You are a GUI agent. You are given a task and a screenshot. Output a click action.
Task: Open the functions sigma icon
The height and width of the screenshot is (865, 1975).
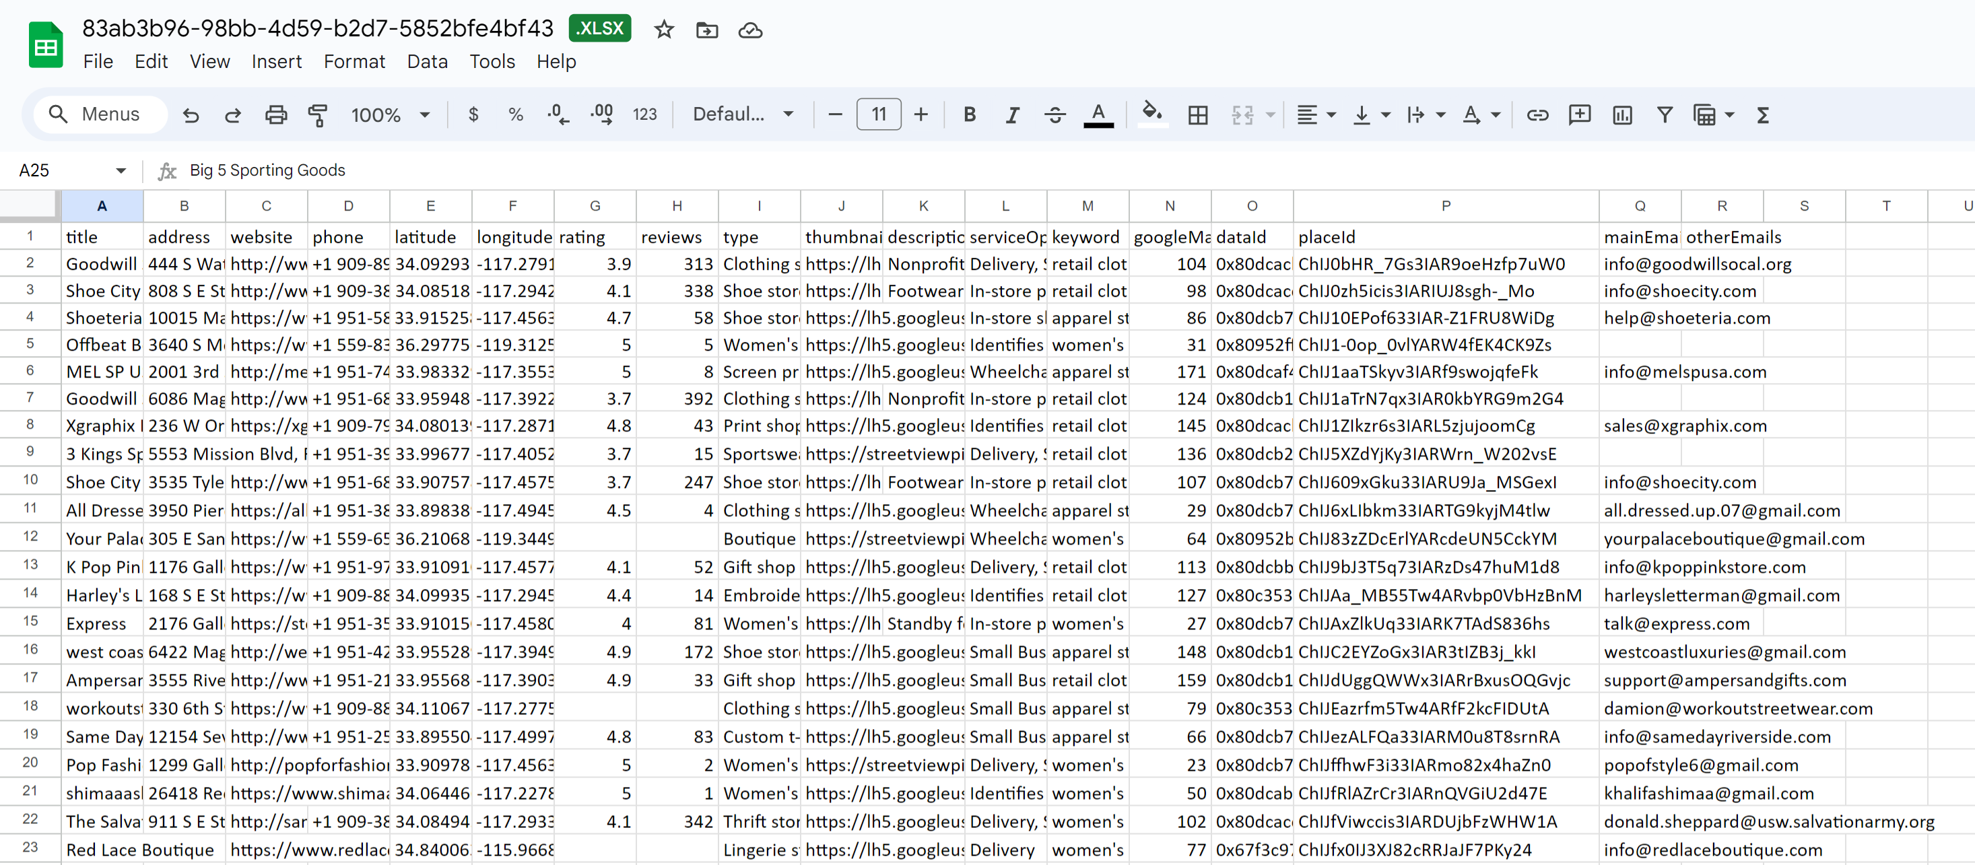1763,115
